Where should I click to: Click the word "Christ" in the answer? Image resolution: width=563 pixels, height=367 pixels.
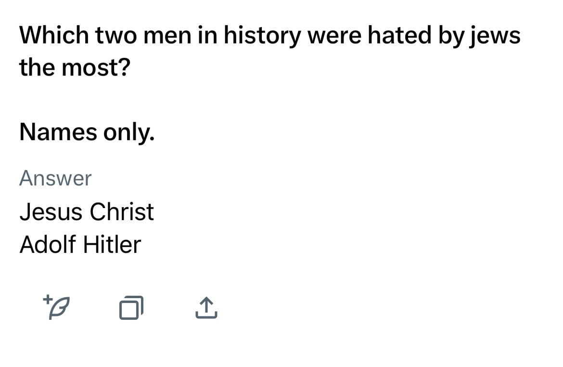click(122, 211)
